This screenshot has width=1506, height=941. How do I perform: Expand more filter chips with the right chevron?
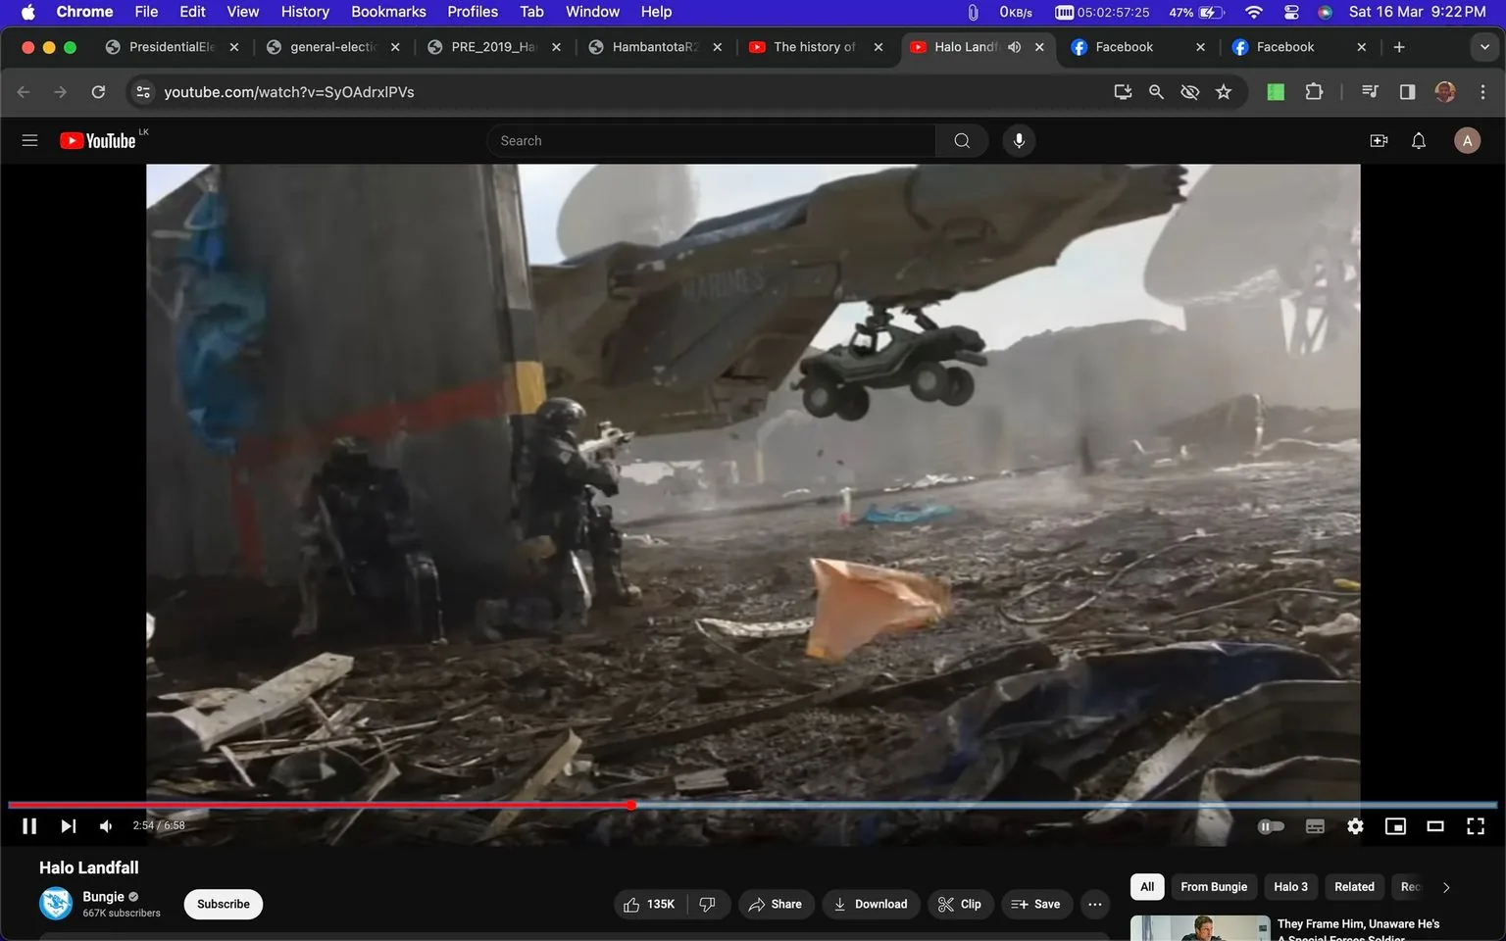click(x=1445, y=886)
